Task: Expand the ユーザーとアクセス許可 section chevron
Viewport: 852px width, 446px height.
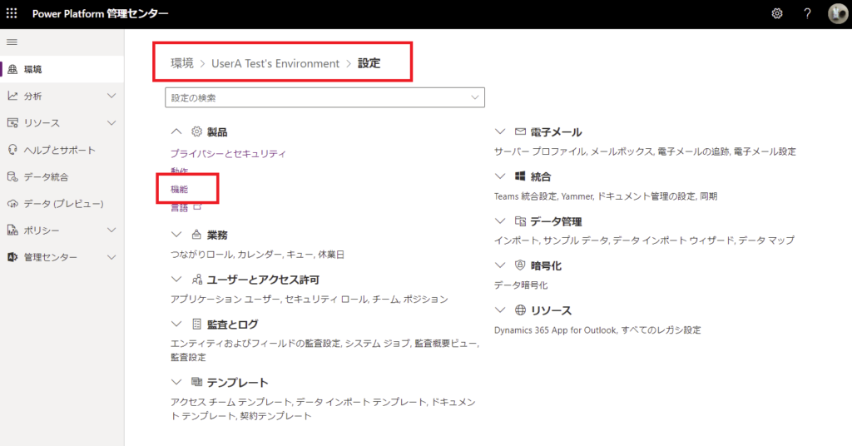Action: (x=176, y=280)
